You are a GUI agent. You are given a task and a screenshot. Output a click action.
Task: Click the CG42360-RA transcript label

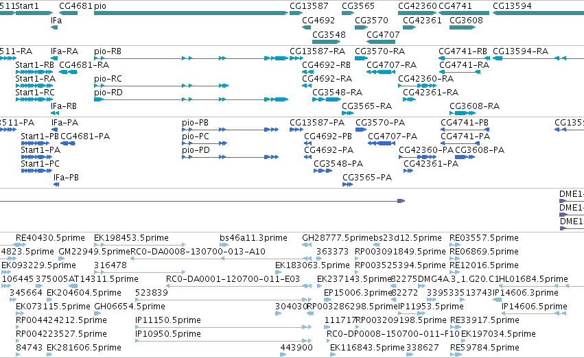point(426,78)
